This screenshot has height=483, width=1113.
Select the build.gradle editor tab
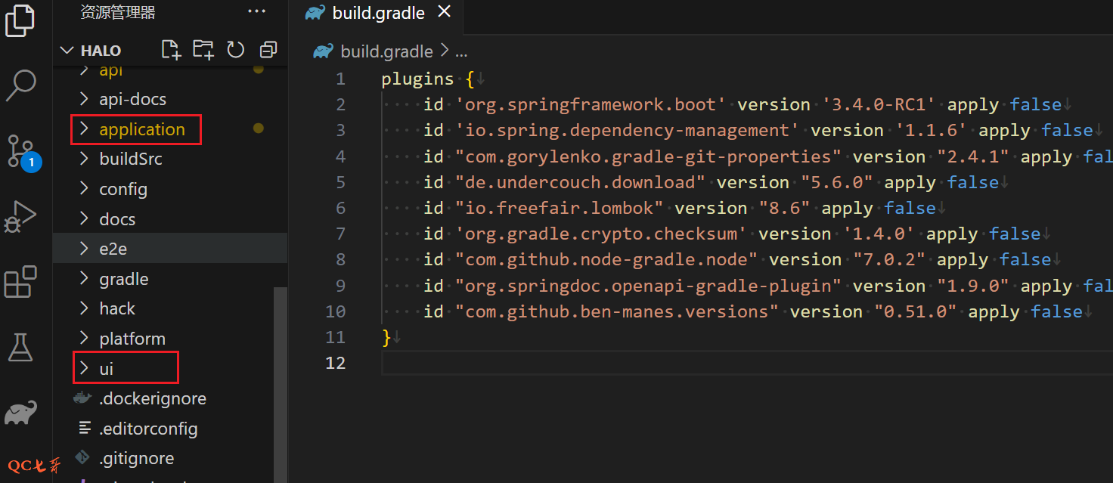click(377, 14)
